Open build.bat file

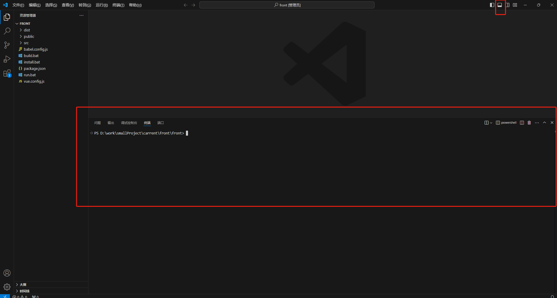coord(51,56)
